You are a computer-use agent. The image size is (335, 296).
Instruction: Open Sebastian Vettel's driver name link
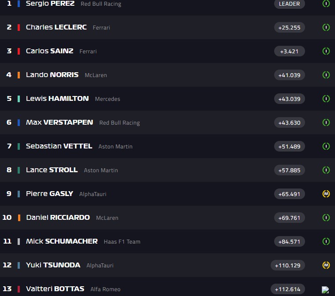click(59, 146)
